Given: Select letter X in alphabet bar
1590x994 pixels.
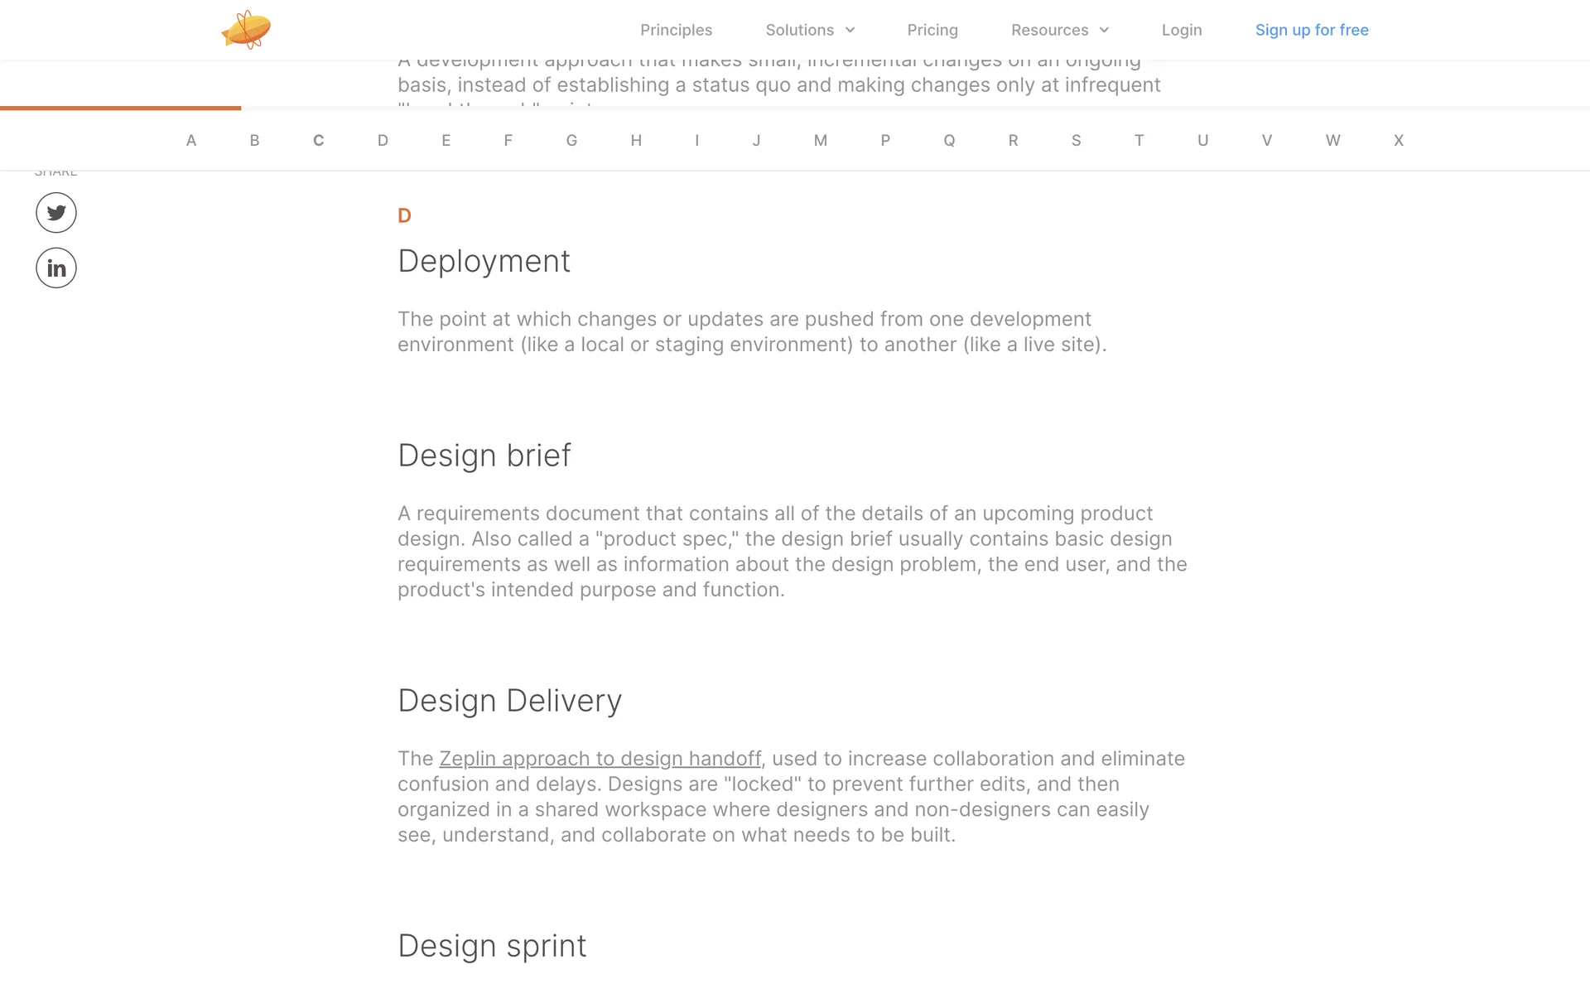Looking at the screenshot, I should 1398,141.
